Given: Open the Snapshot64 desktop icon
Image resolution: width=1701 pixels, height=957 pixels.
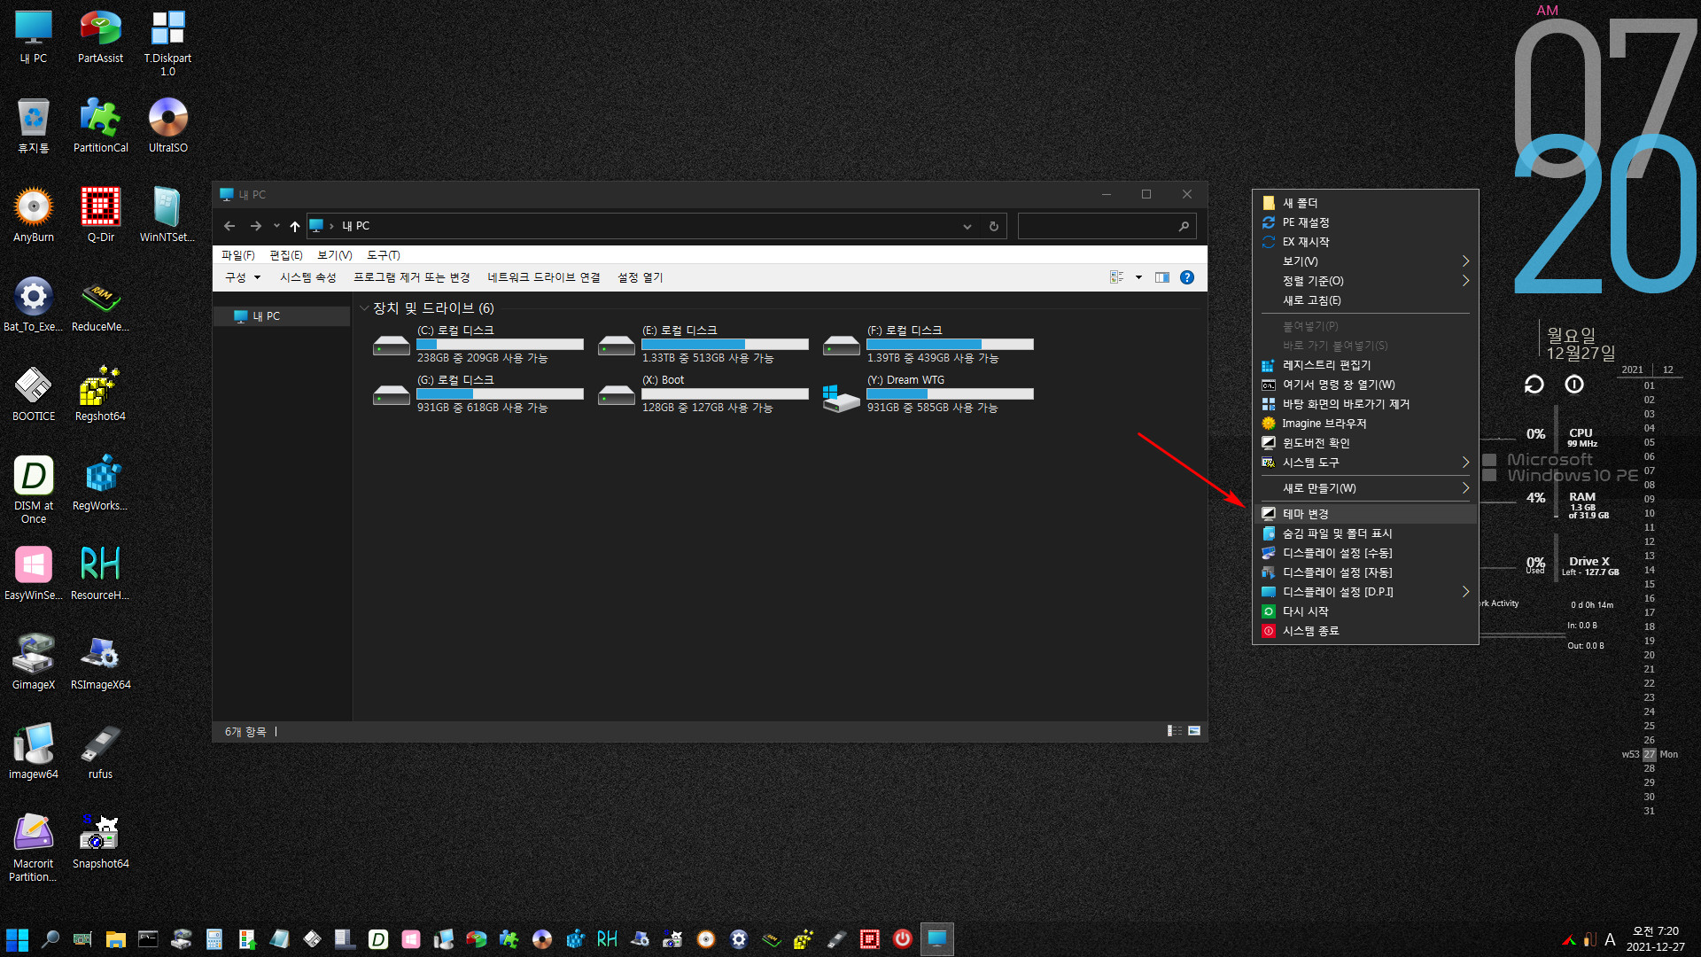Looking at the screenshot, I should [x=100, y=842].
